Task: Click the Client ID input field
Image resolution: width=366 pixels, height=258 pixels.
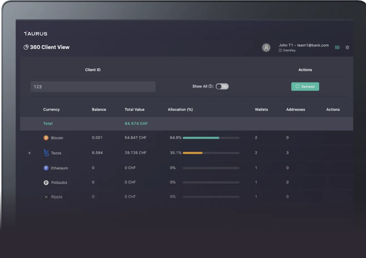Action: point(93,87)
